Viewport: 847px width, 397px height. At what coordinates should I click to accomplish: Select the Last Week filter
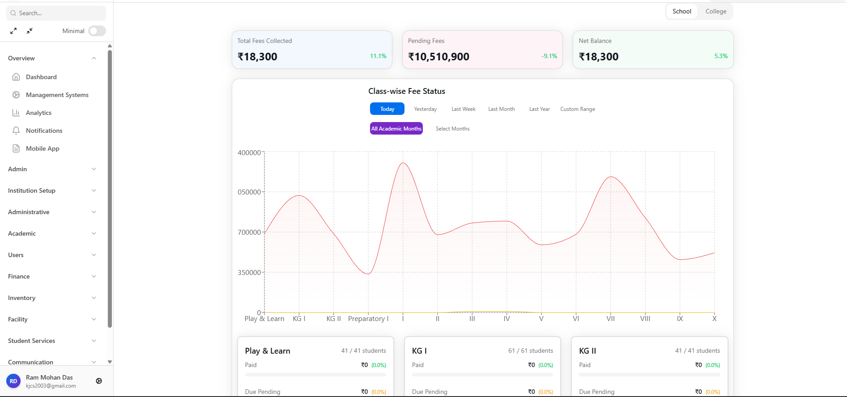coord(463,109)
